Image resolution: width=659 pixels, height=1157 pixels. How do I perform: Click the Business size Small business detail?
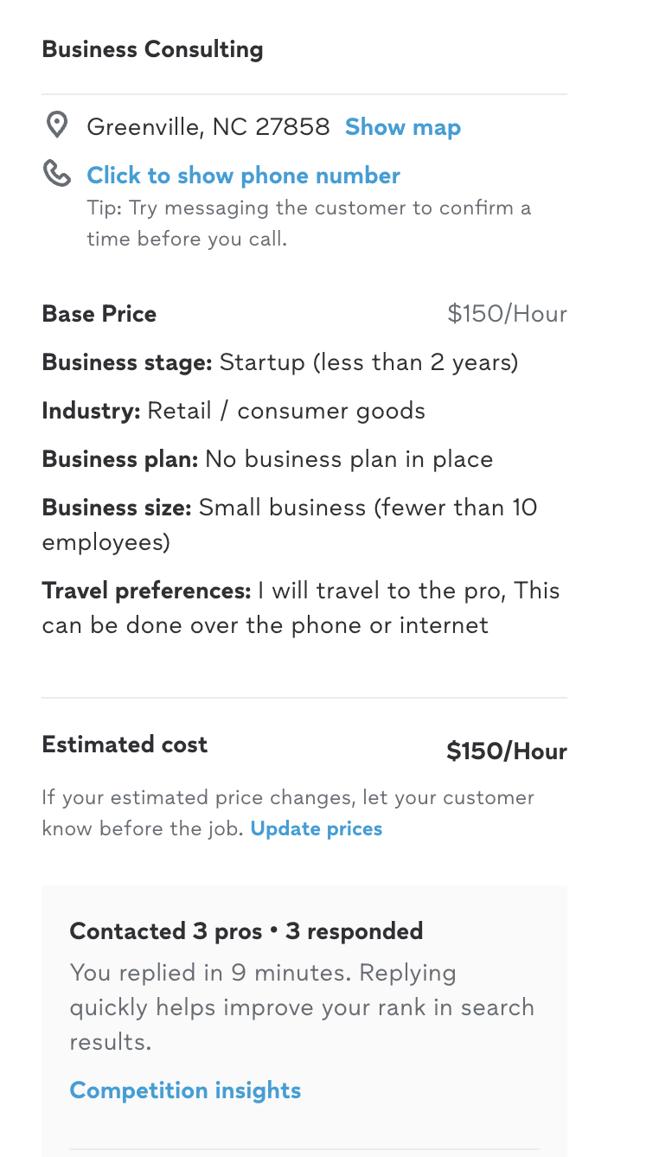pyautogui.click(x=289, y=524)
